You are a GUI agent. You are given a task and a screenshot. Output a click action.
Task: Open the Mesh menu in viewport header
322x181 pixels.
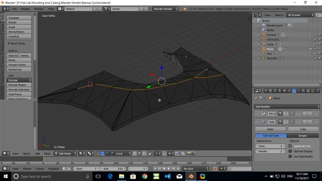47,154
